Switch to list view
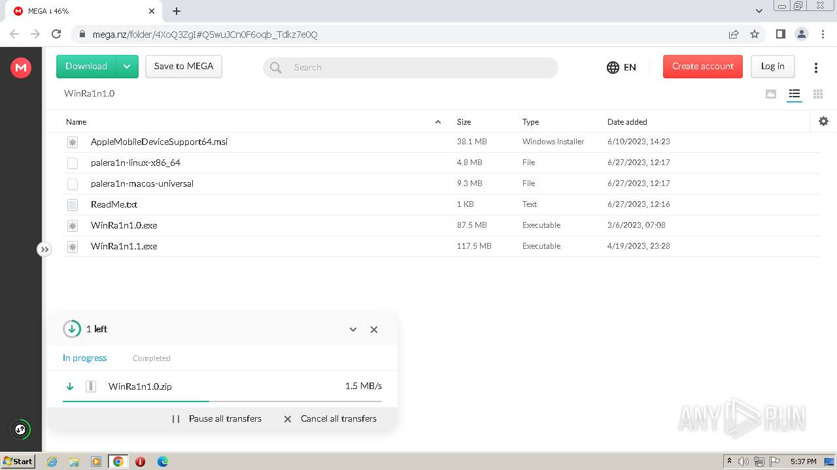 pos(794,94)
